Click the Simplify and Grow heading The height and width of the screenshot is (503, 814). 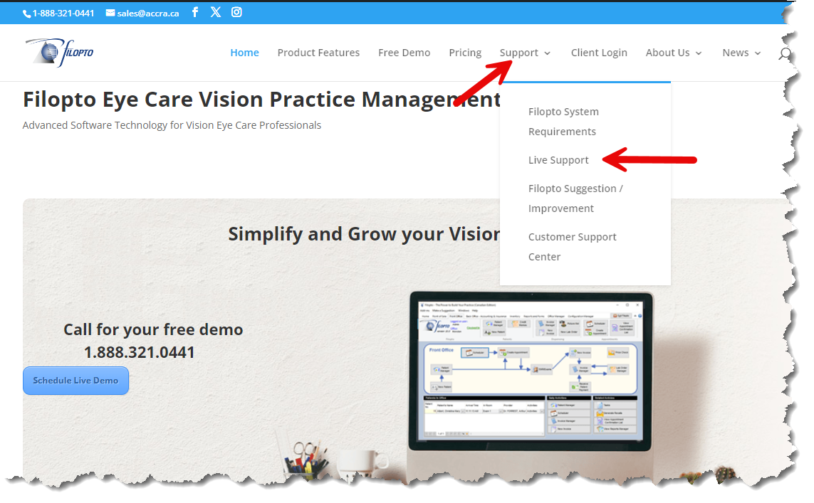[x=364, y=234]
